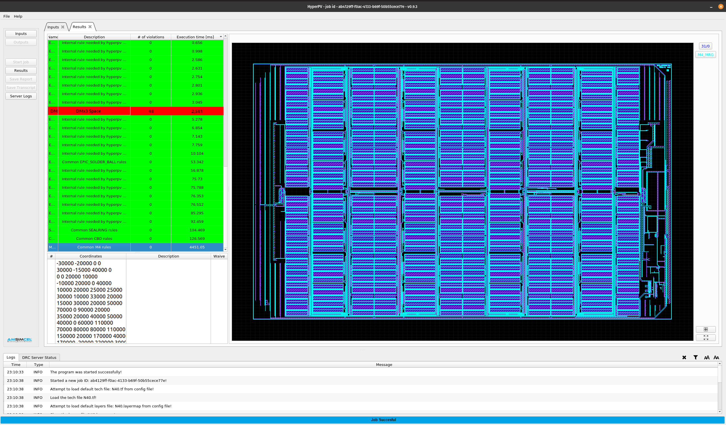
Task: Close the HyperPV window
Action: [721, 6]
